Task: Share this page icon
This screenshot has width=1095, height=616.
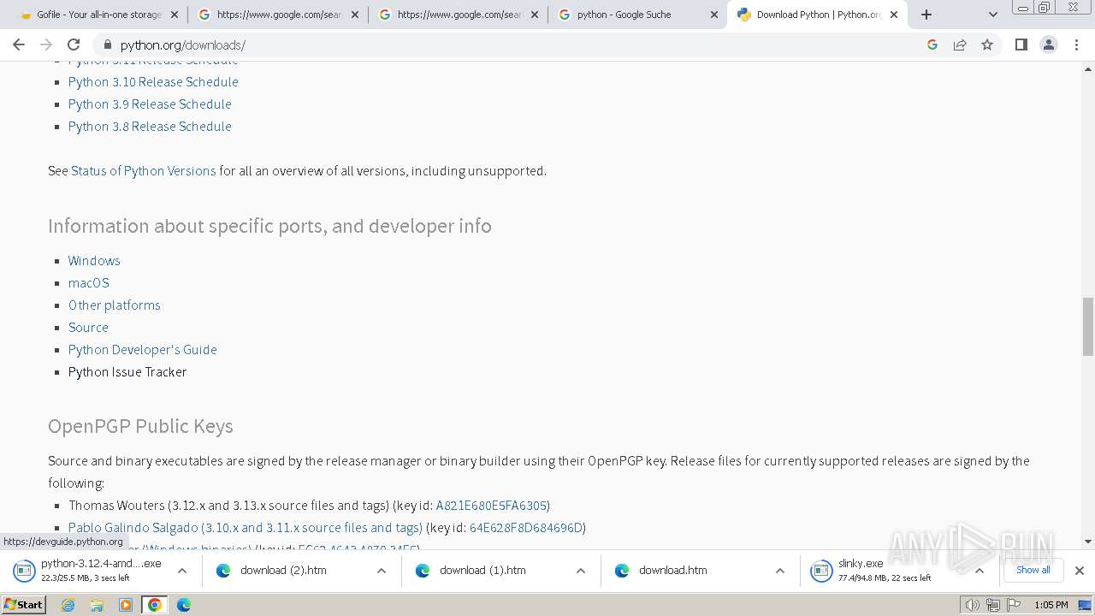Action: click(x=960, y=44)
